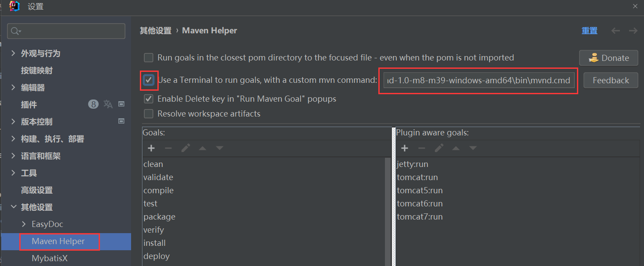The width and height of the screenshot is (644, 266).
Task: Click the translate icon next to 插件
Action: point(108,104)
